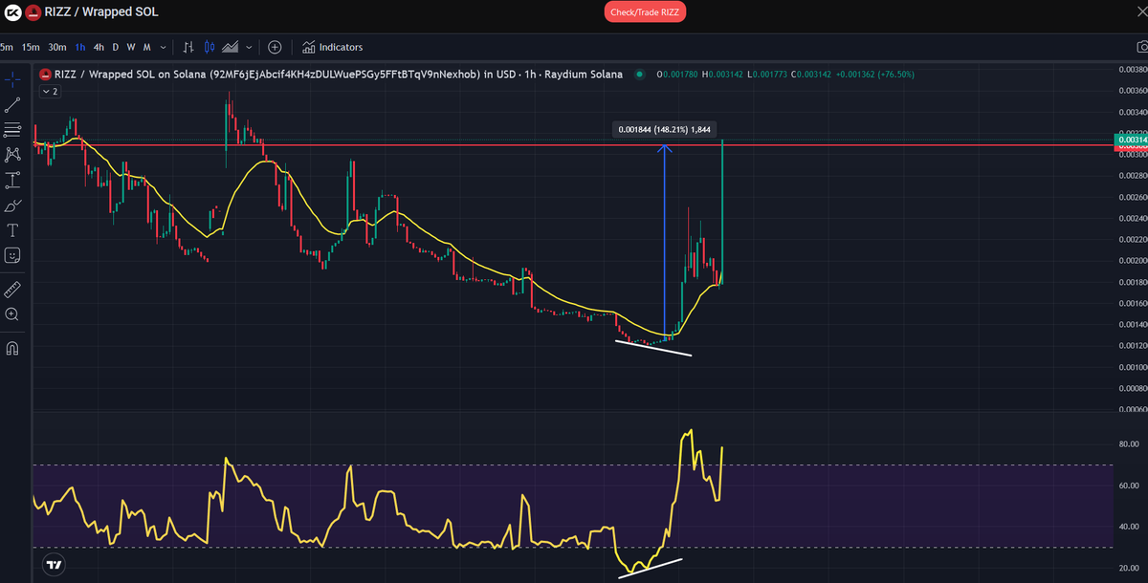
Task: Click the current price tag 0.00314
Action: [1131, 140]
